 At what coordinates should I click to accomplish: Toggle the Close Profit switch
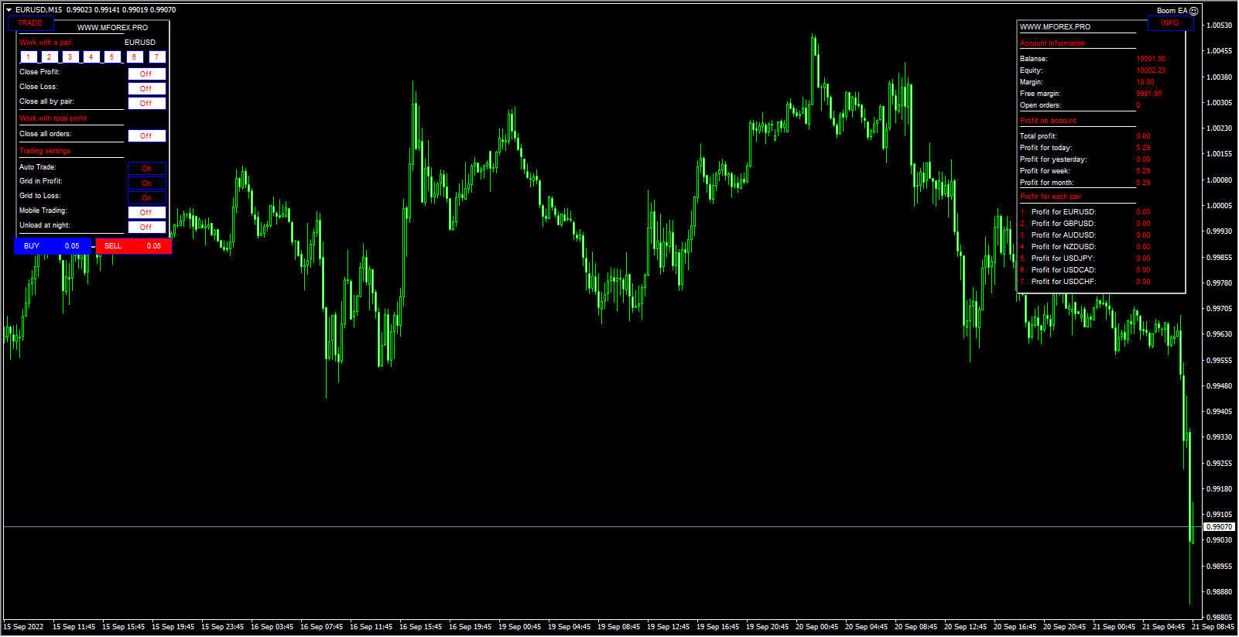tap(147, 74)
